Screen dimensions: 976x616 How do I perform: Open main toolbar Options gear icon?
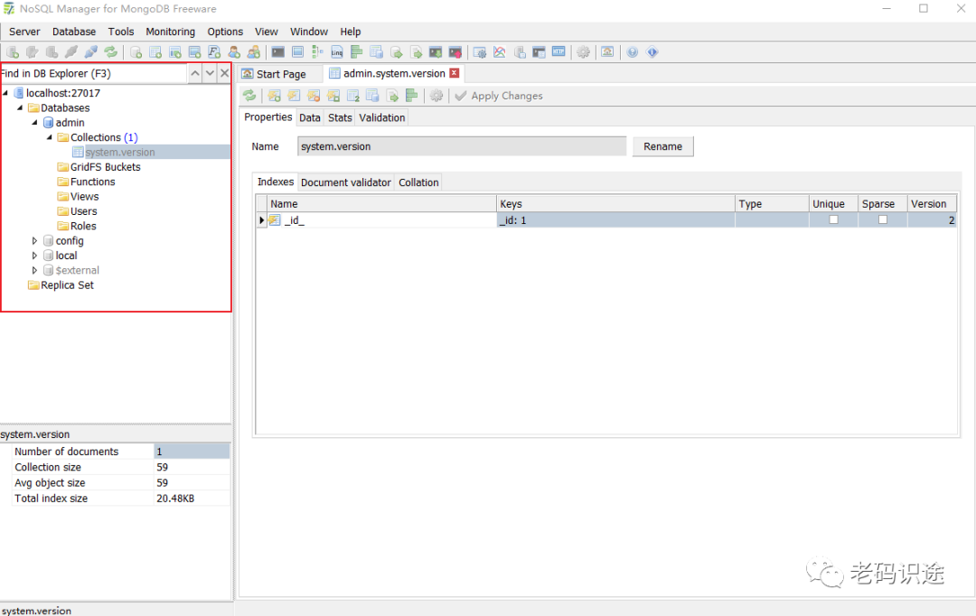(583, 52)
